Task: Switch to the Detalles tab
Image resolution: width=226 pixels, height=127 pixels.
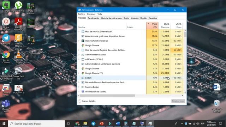Action: click(x=144, y=18)
